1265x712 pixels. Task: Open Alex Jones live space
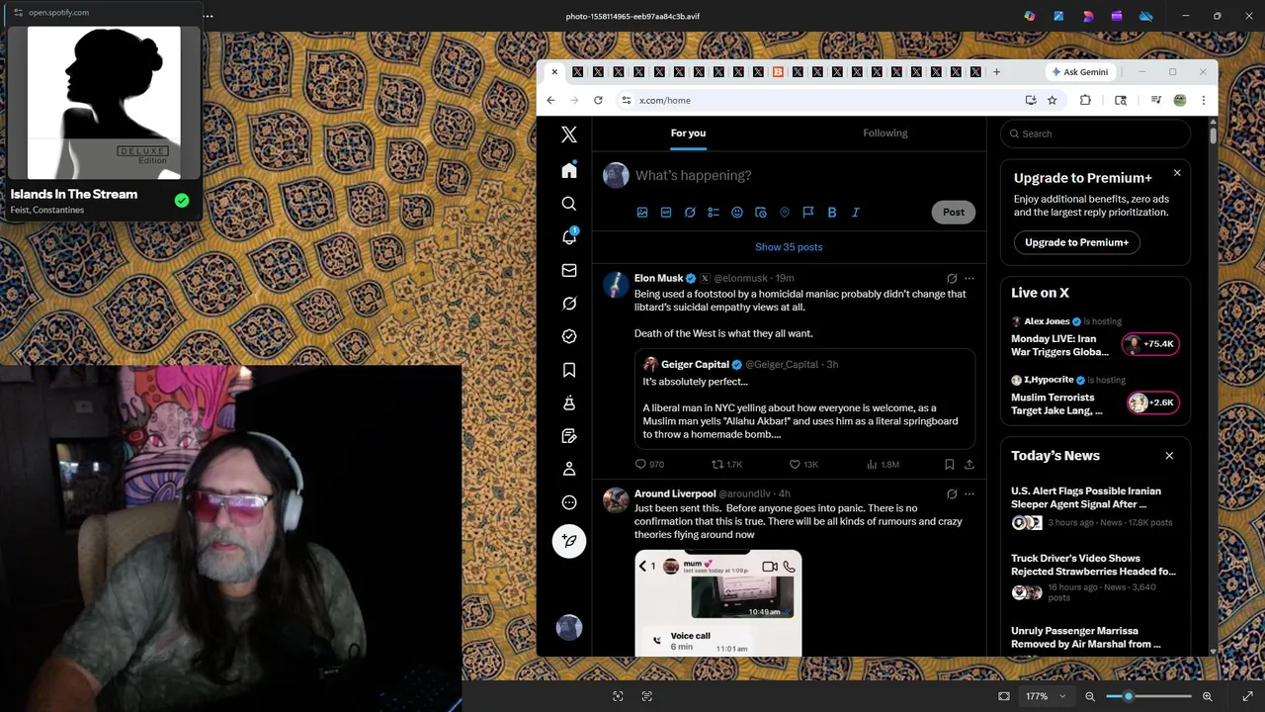pyautogui.click(x=1095, y=338)
